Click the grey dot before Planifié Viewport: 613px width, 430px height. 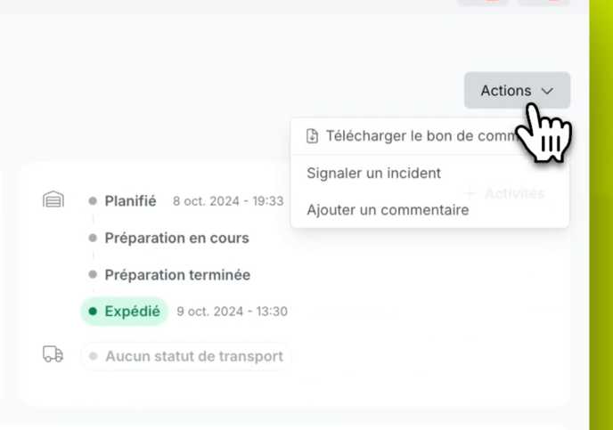tap(93, 201)
